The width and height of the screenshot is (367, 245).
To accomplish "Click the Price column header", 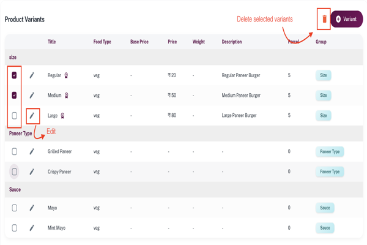I will coord(172,42).
